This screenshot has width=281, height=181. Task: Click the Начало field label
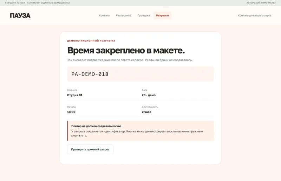[x=72, y=107]
